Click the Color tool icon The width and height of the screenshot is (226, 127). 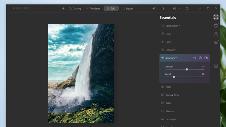(x=162, y=87)
